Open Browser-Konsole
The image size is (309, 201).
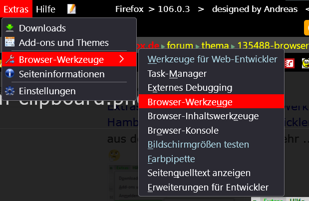211,130
